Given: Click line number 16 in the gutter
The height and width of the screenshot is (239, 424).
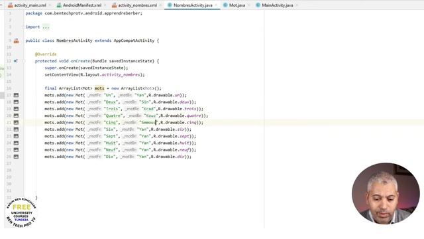Looking at the screenshot, I should [x=9, y=88].
